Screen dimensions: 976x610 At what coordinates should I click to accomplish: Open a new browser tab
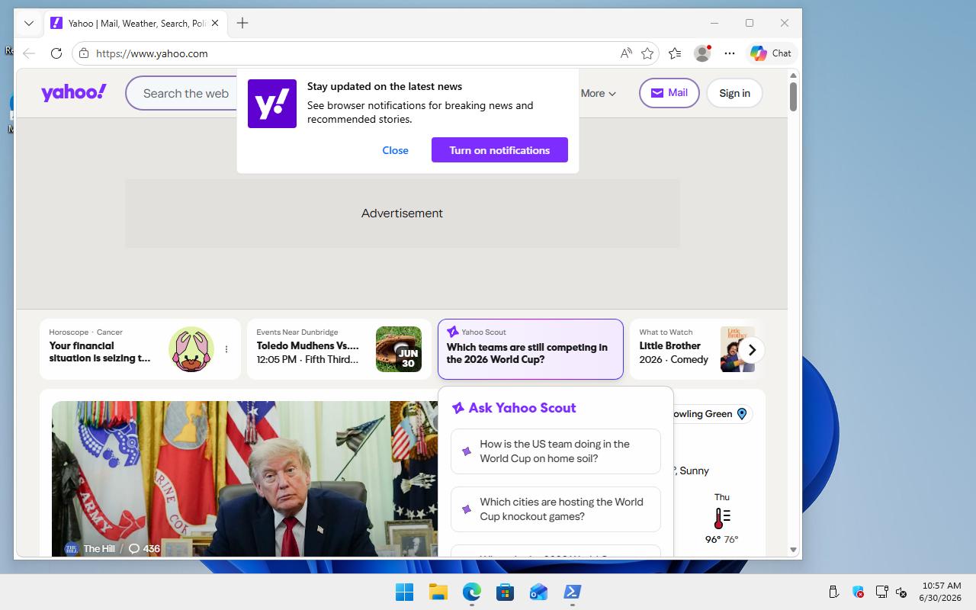[x=242, y=23]
